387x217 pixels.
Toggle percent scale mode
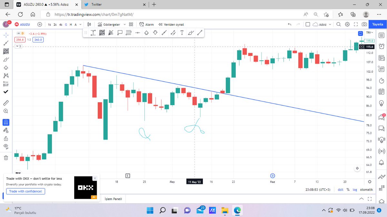tap(348, 190)
